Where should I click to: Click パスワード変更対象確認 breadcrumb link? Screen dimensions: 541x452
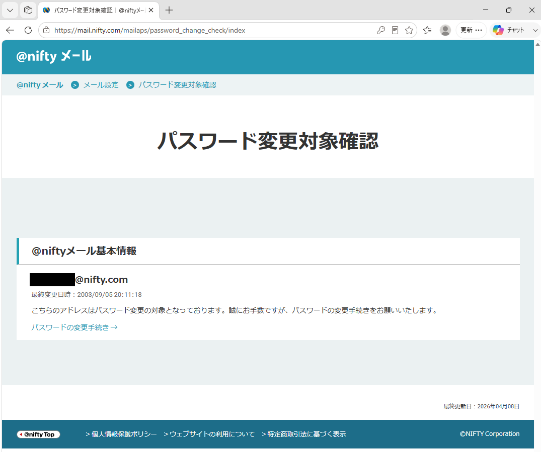tap(177, 85)
